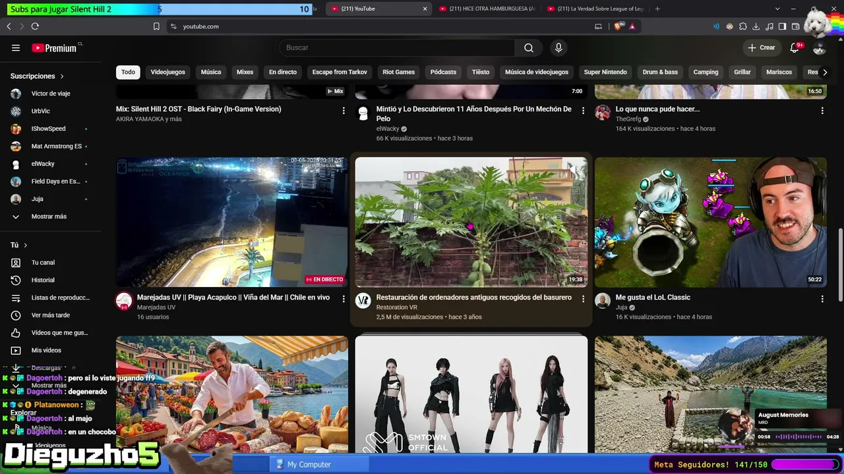Select the Música filter chip

tap(211, 72)
